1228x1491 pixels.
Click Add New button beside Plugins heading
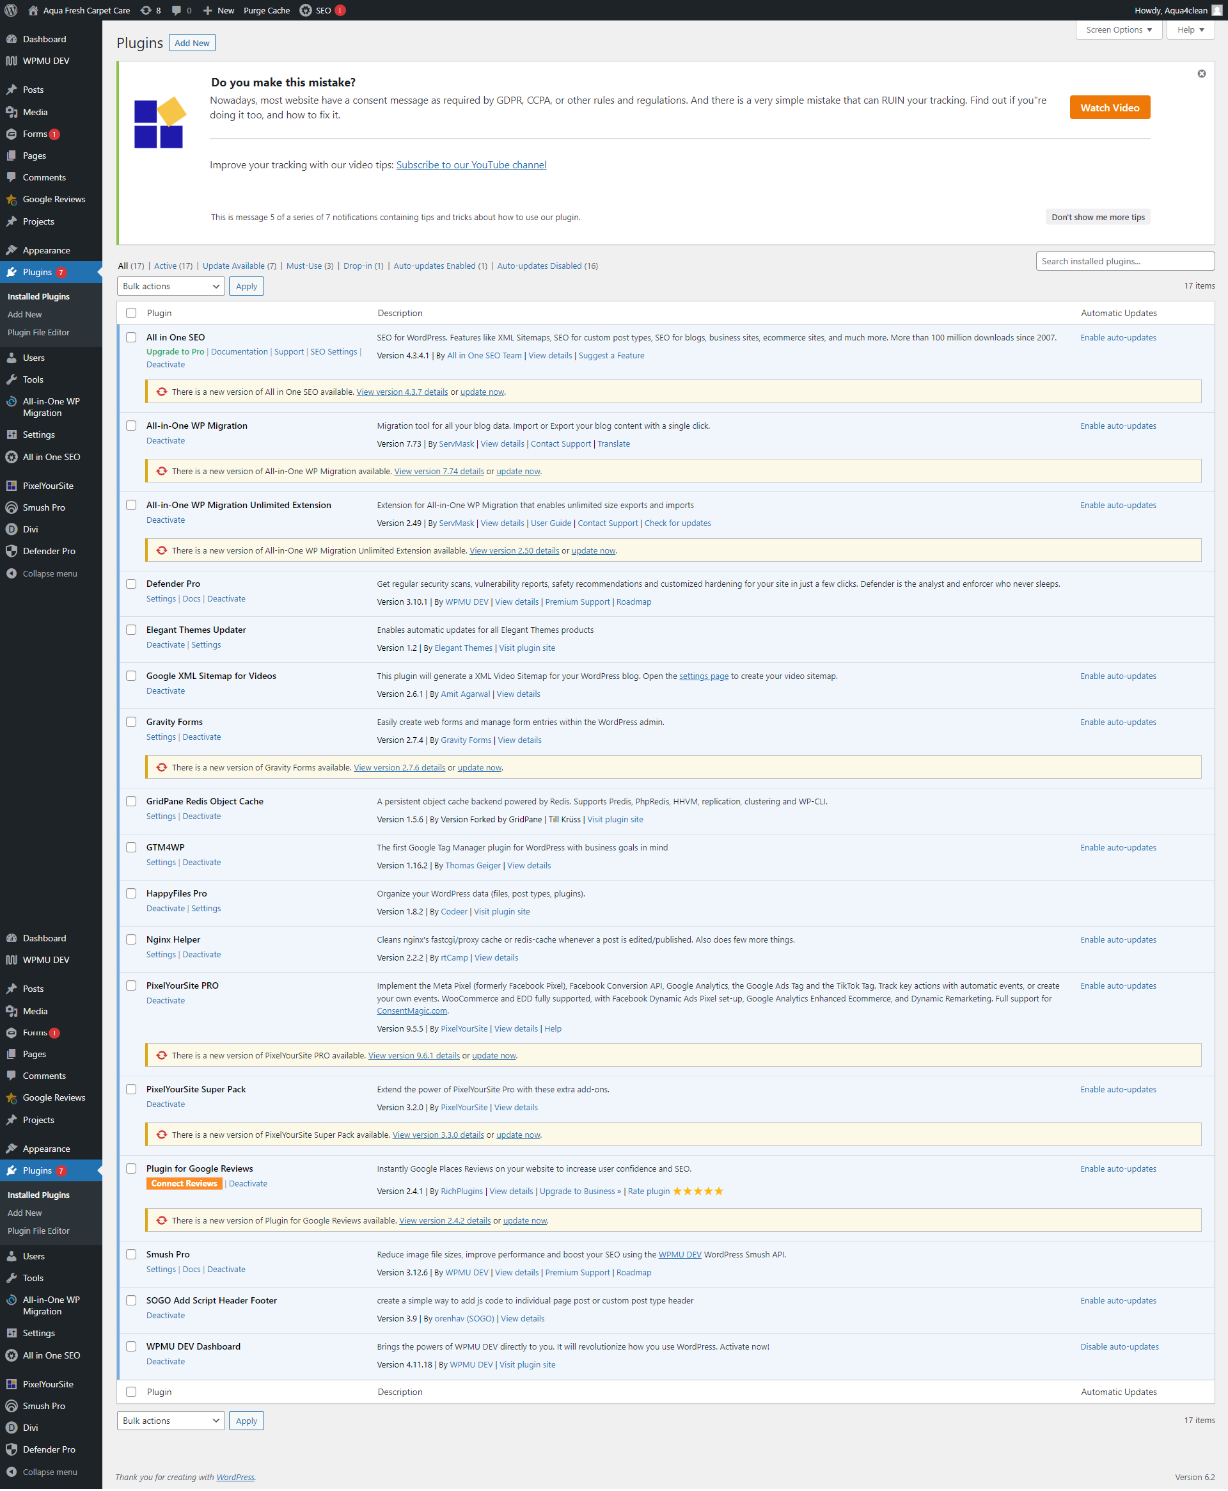pos(192,43)
